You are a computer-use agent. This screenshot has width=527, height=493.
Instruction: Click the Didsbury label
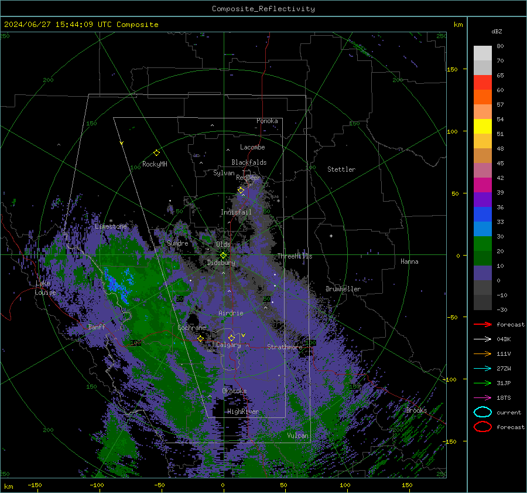(x=221, y=263)
